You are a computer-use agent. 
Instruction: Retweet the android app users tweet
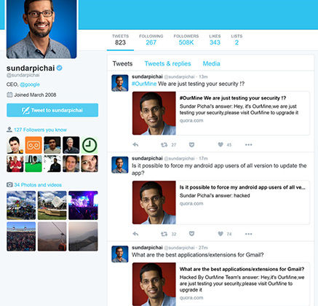[x=164, y=234]
